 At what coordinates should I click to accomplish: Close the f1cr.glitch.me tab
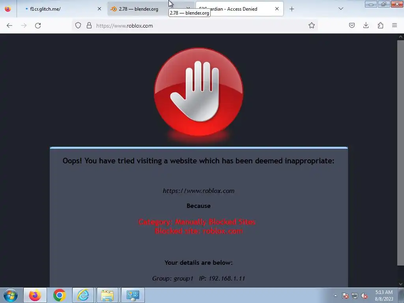click(x=99, y=9)
